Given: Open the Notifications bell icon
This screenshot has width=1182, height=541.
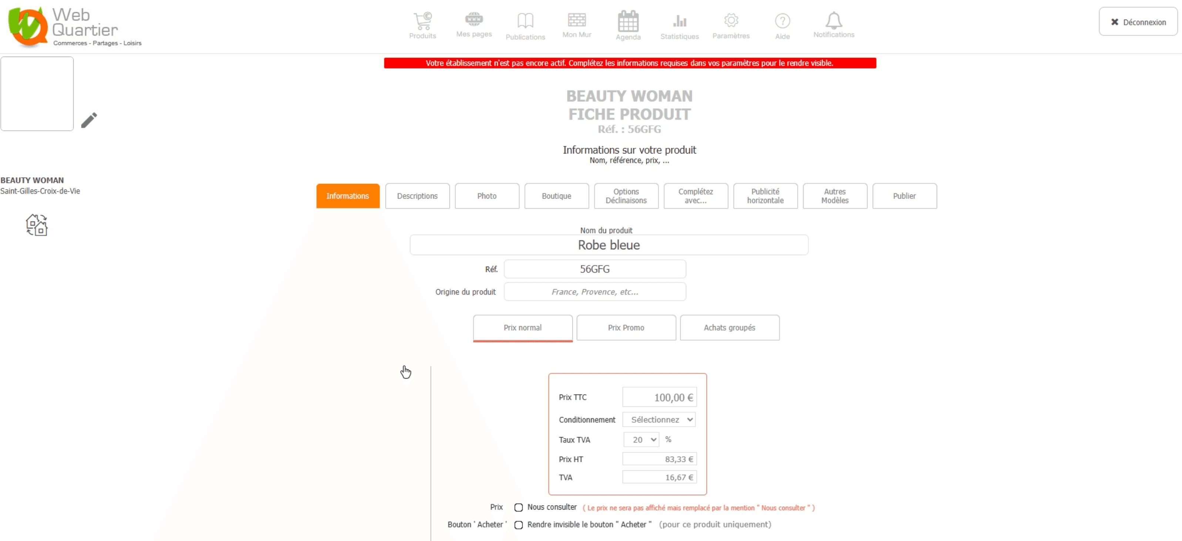Looking at the screenshot, I should 833,21.
